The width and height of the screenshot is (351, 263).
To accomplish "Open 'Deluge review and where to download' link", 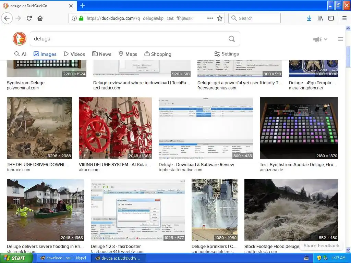I will tap(141, 83).
